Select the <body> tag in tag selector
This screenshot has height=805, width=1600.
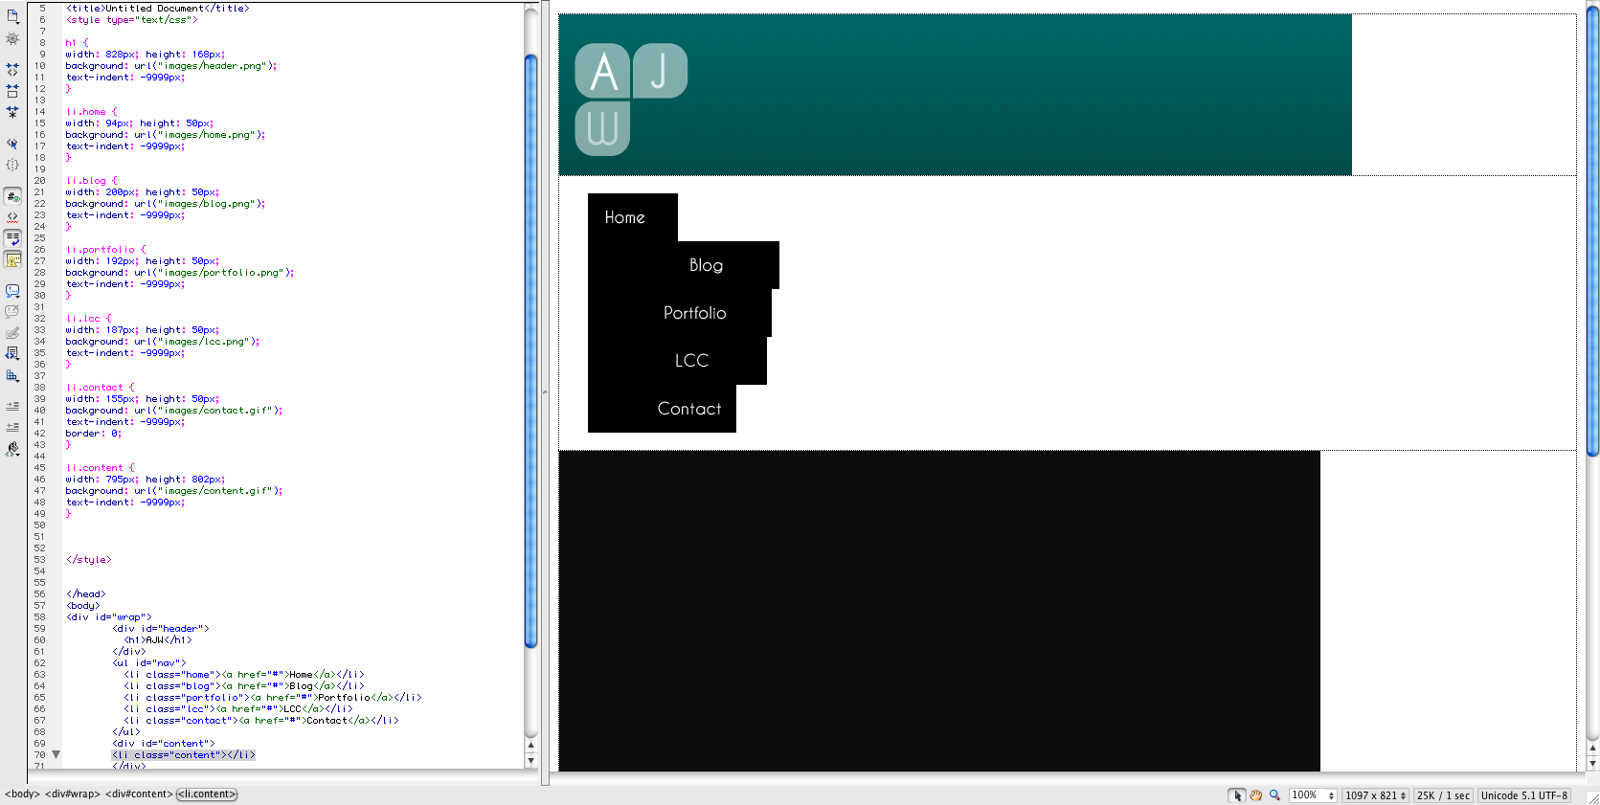pyautogui.click(x=22, y=794)
